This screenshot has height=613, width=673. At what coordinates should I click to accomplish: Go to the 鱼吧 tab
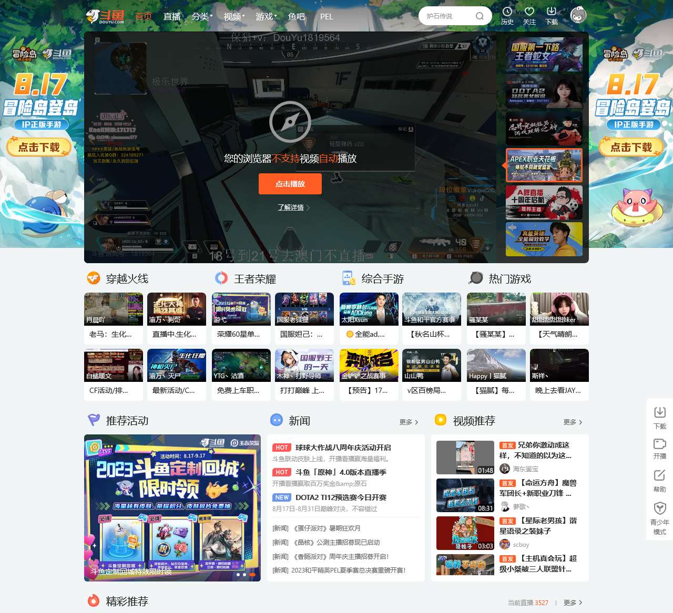297,16
